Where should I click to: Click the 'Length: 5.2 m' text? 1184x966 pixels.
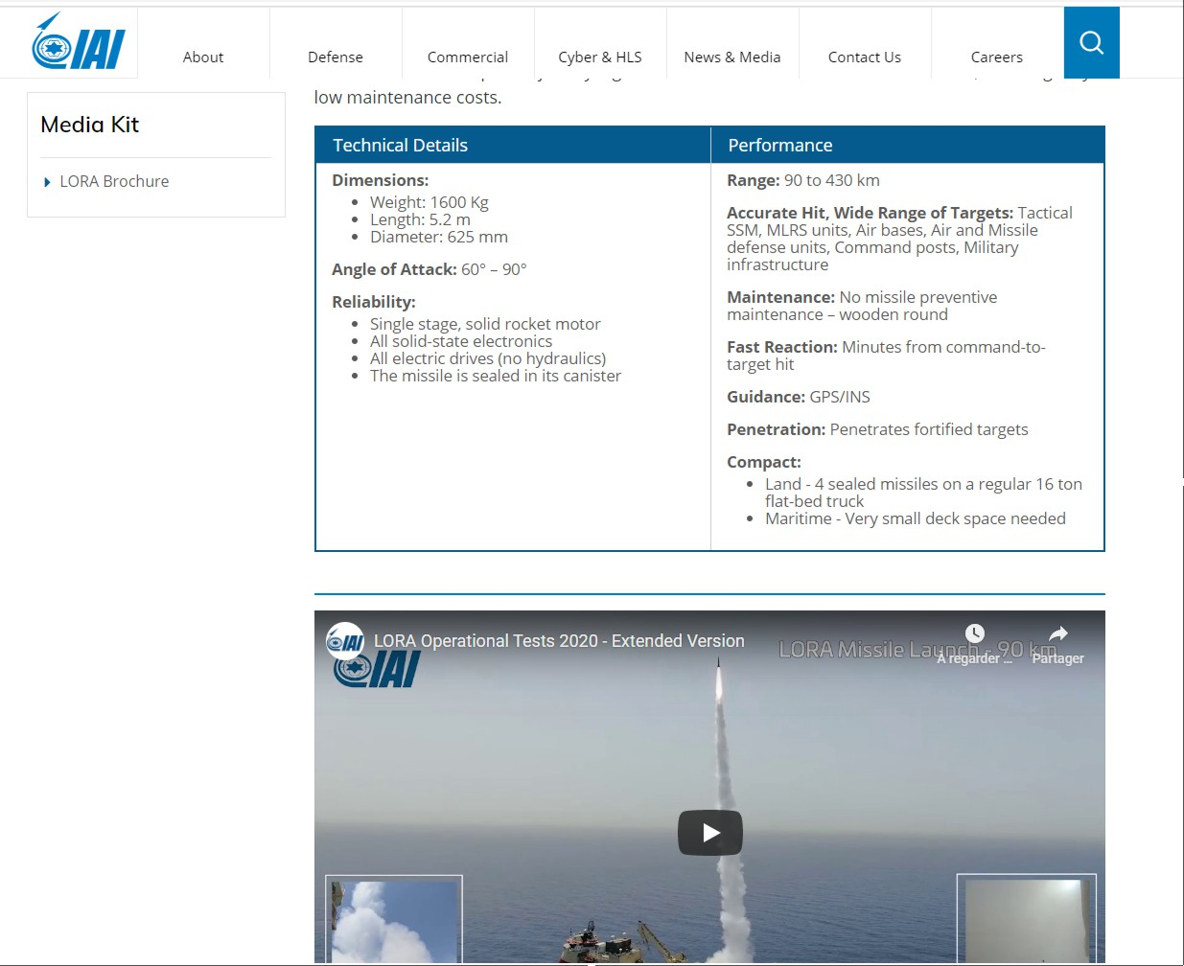pos(420,219)
